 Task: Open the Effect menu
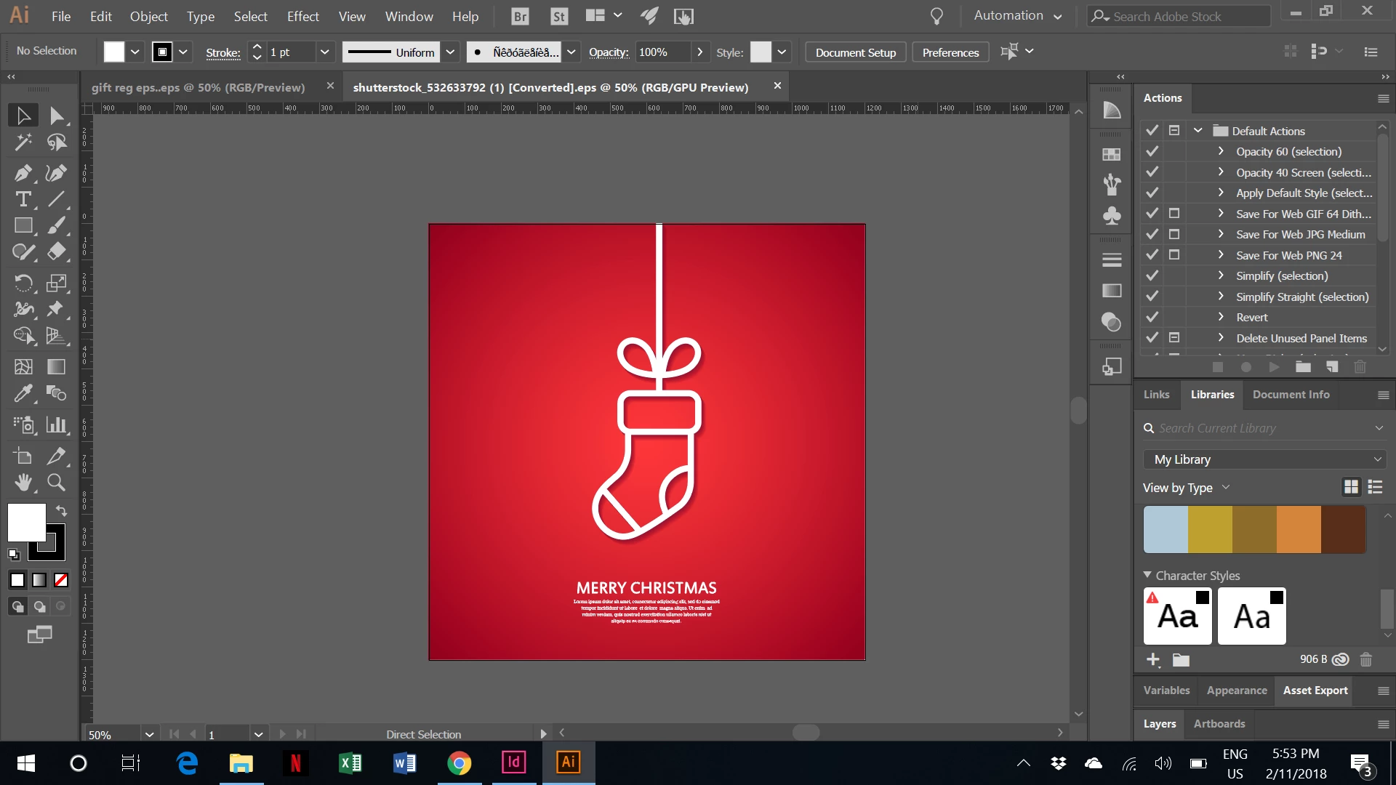click(302, 16)
